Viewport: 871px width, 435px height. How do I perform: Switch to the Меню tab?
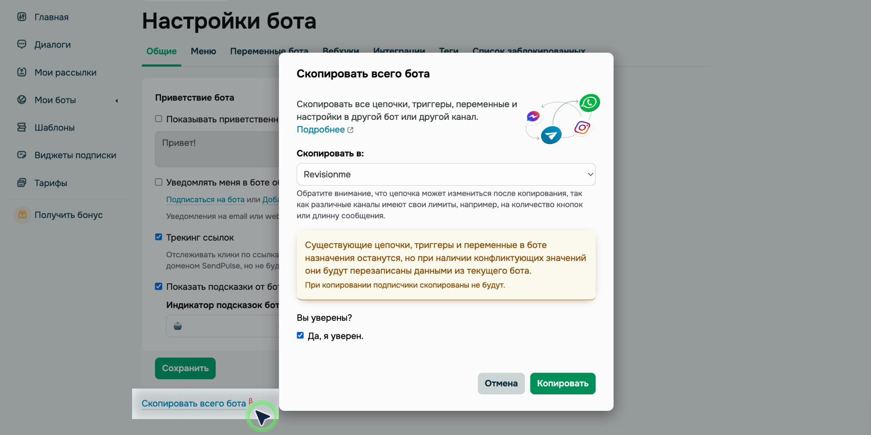[x=203, y=51]
